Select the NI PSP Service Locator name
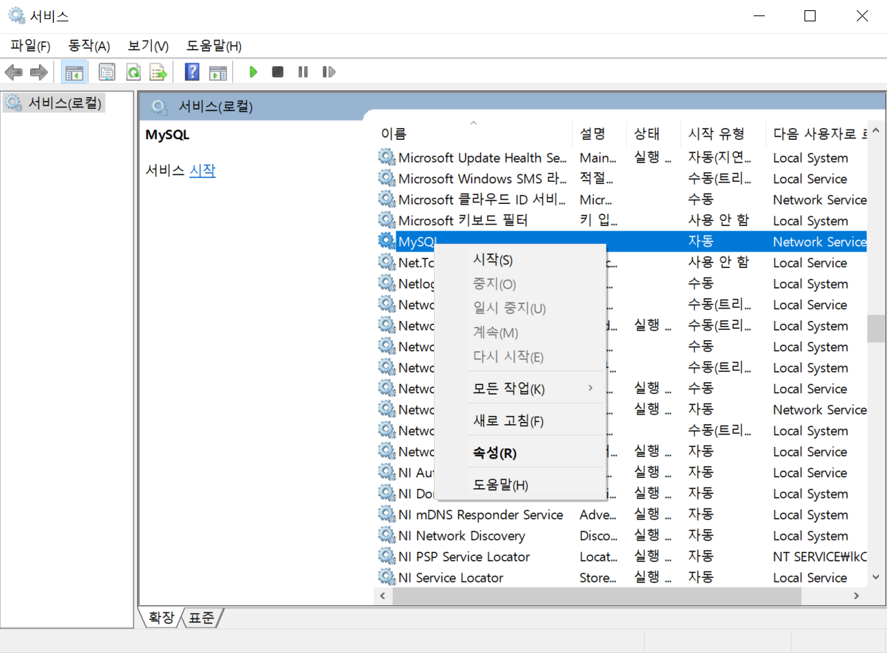The width and height of the screenshot is (887, 653). click(464, 557)
